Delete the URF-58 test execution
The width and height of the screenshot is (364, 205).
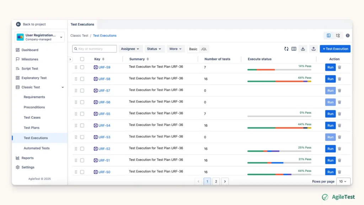pos(339,79)
